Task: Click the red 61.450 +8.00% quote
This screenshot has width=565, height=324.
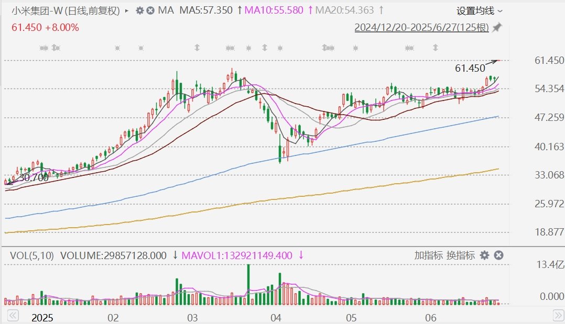Action: coord(45,27)
